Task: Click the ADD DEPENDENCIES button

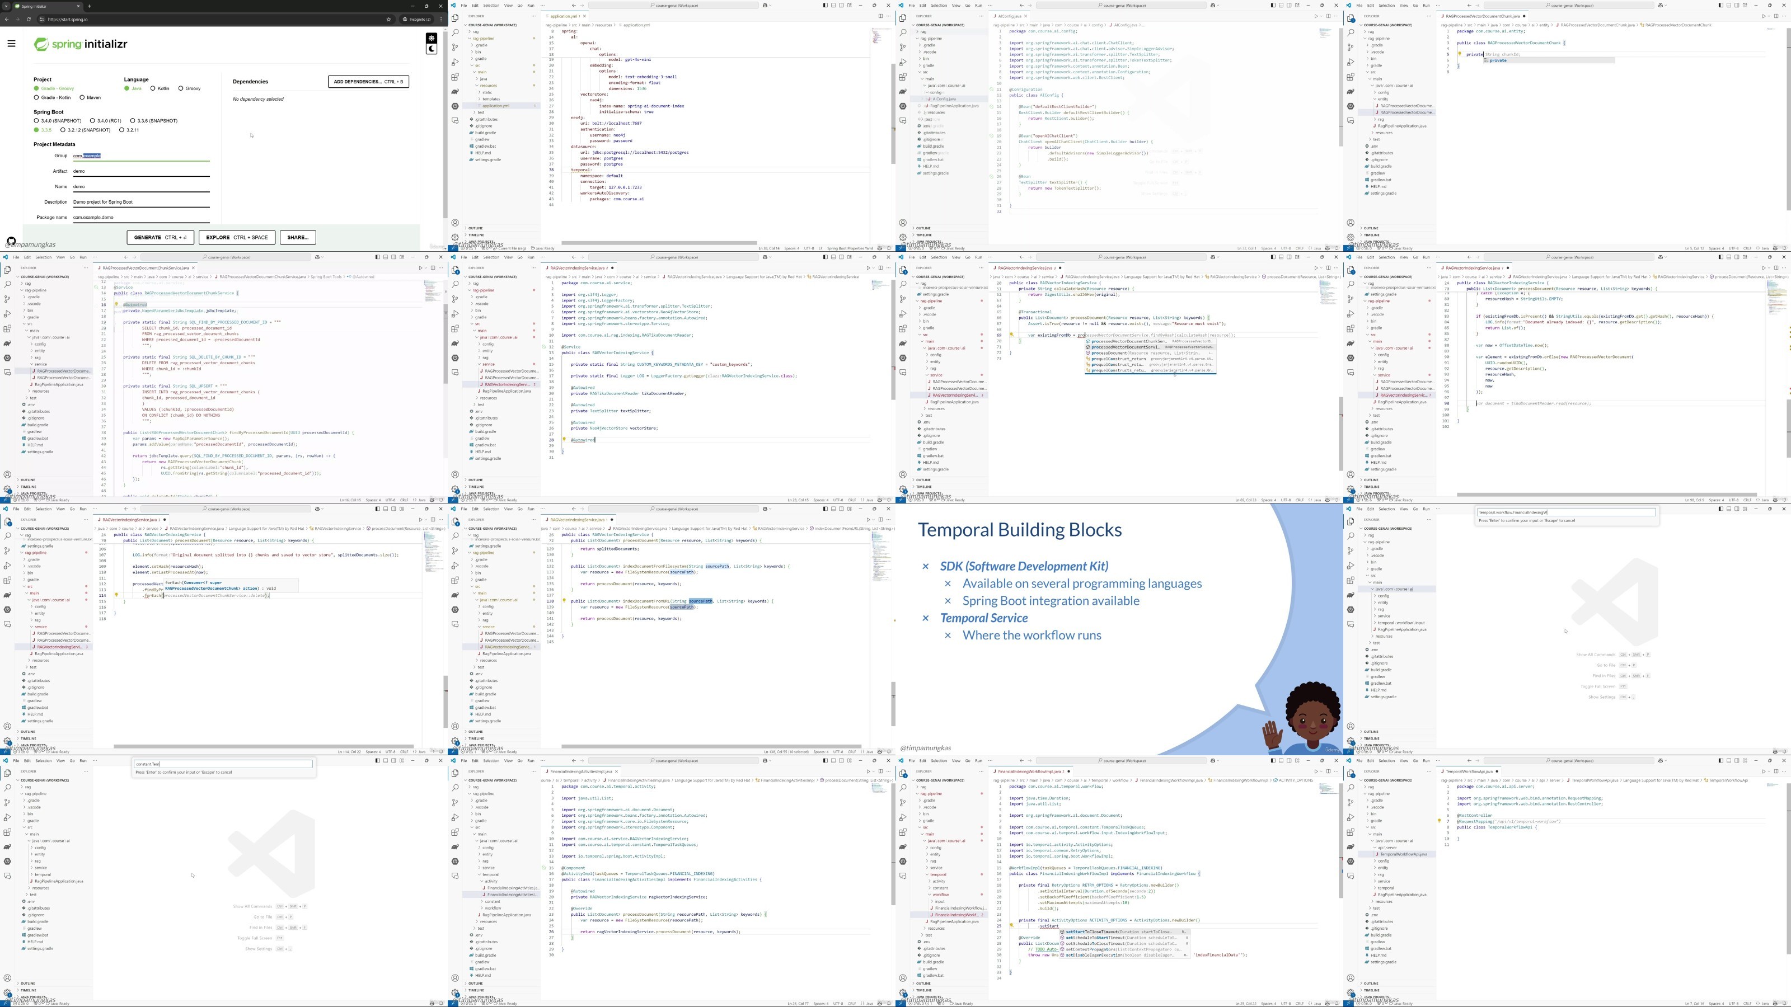Action: tap(368, 81)
